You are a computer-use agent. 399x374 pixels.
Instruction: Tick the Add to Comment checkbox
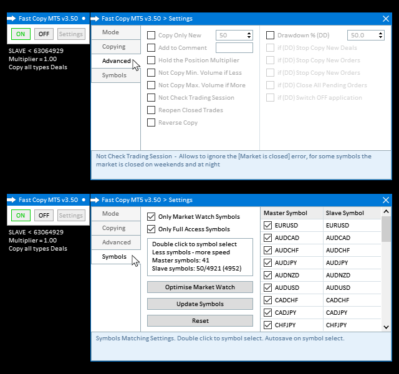click(x=151, y=48)
